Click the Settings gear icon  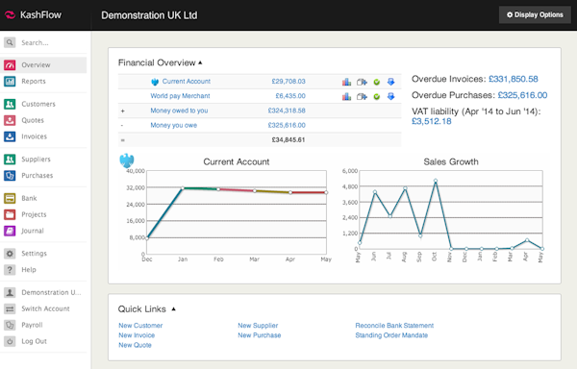10,254
